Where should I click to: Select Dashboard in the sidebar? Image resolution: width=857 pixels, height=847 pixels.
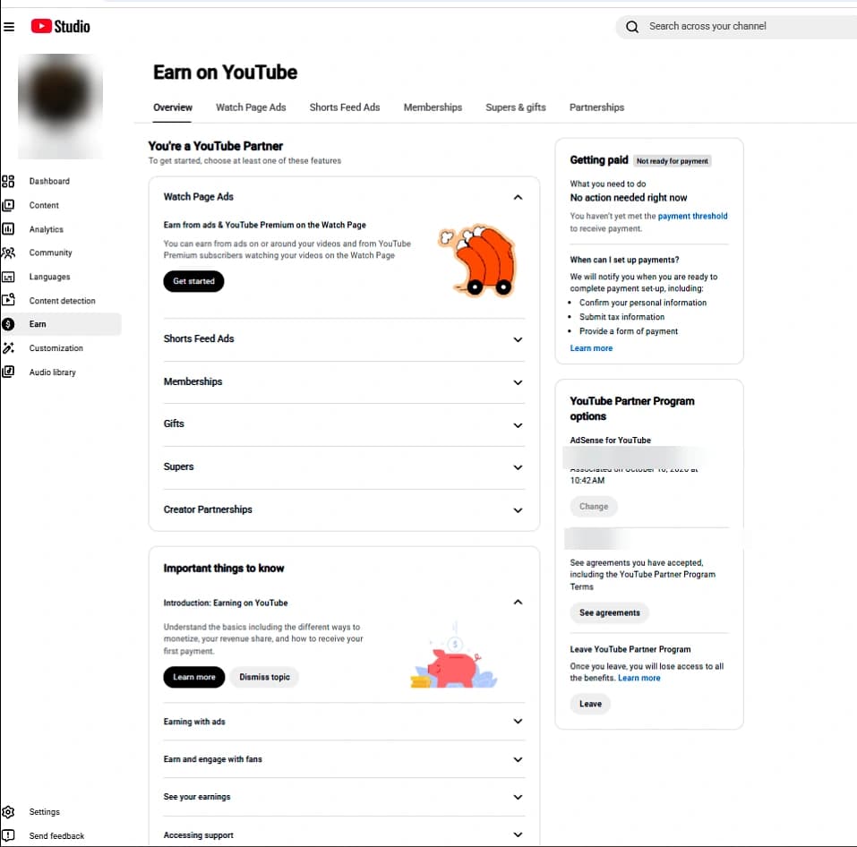[x=49, y=181]
